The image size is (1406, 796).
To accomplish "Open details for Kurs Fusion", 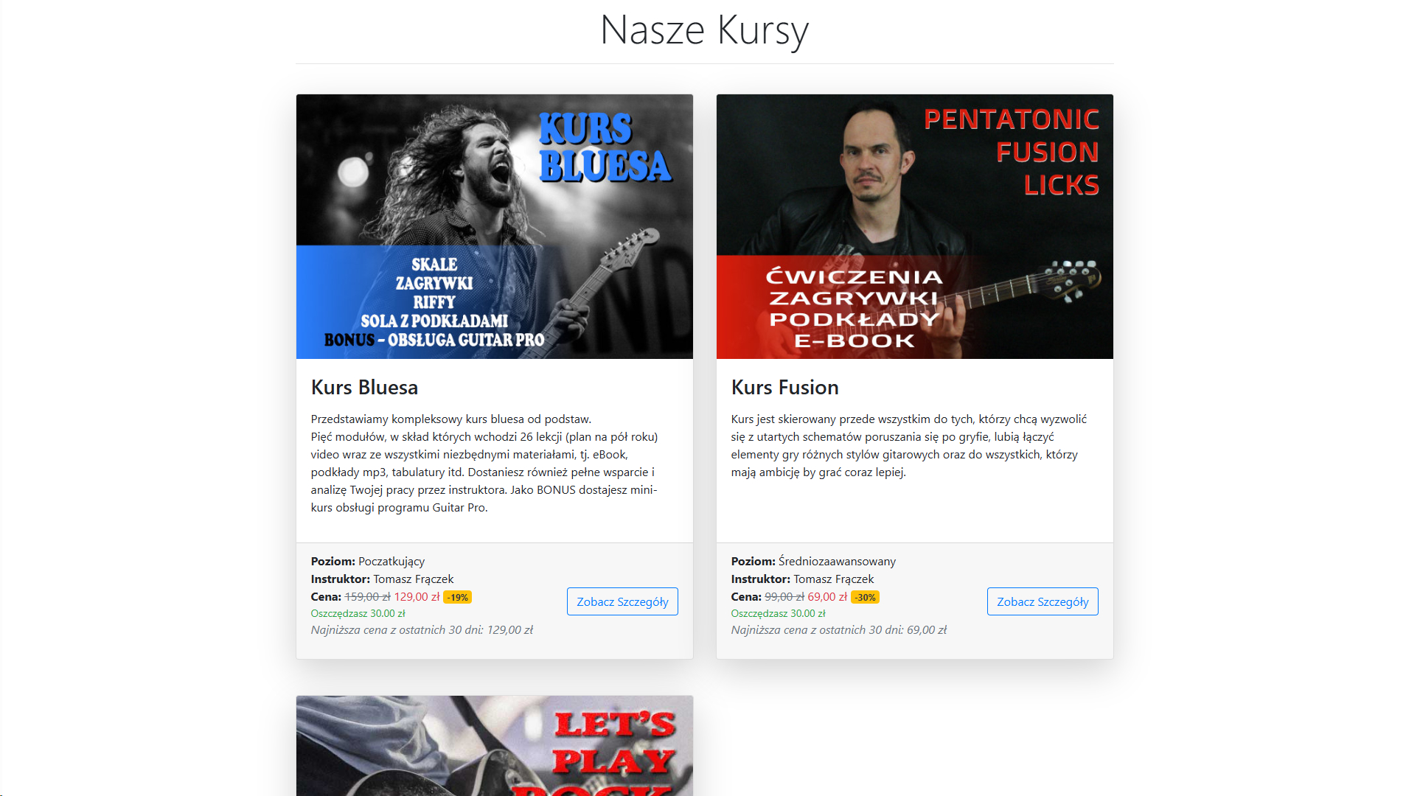I will pos(1043,601).
